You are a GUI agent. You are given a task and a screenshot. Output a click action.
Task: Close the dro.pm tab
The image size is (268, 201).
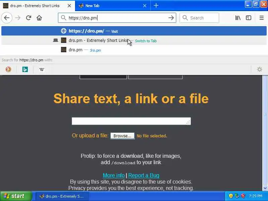pyautogui.click(x=69, y=6)
